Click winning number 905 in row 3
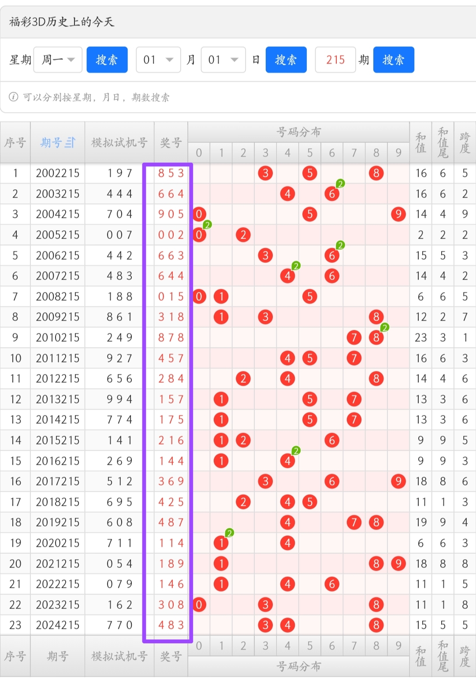This screenshot has height=683, width=476. pos(171,214)
